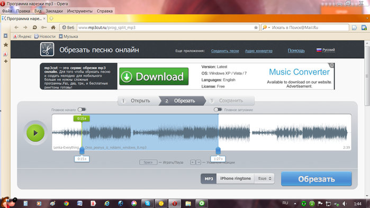The image size is (370, 208).
Task: Open the Инструменты menu
Action: coord(80,11)
